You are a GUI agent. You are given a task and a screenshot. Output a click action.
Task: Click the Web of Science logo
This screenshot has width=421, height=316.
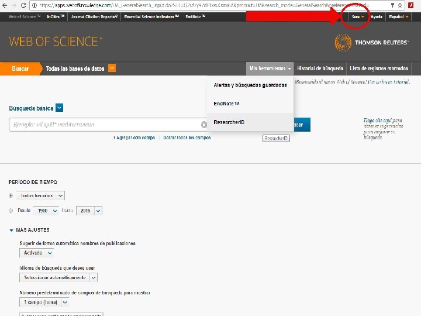[x=56, y=42]
